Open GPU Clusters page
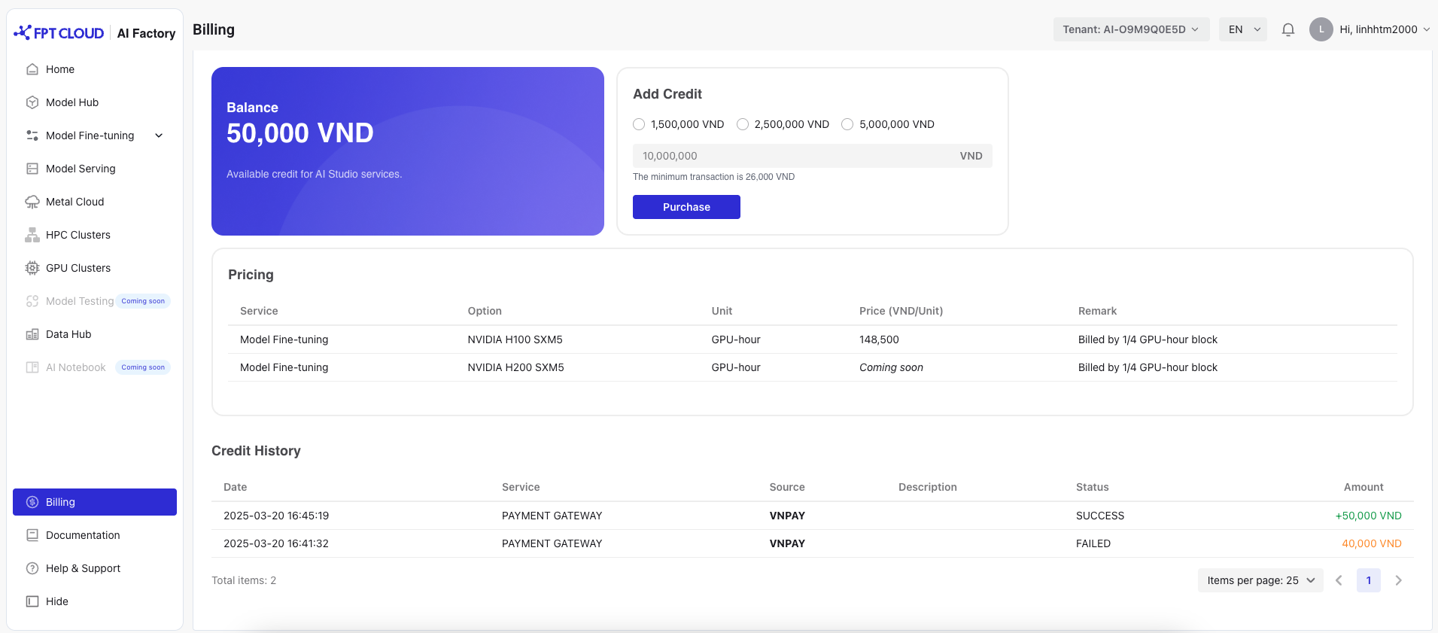Screen dimensions: 1438x633 (95, 268)
